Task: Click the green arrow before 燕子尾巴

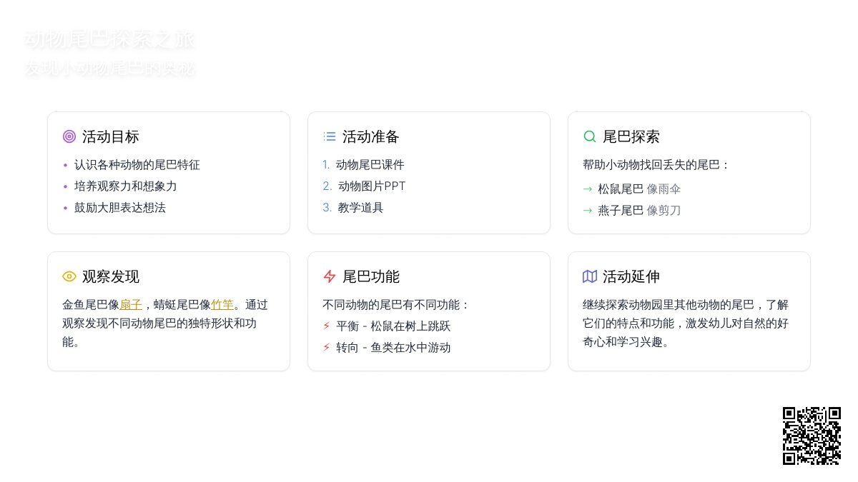Action: (x=588, y=211)
